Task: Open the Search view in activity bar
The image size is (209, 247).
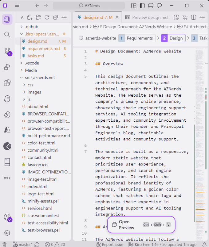Action: (7, 35)
